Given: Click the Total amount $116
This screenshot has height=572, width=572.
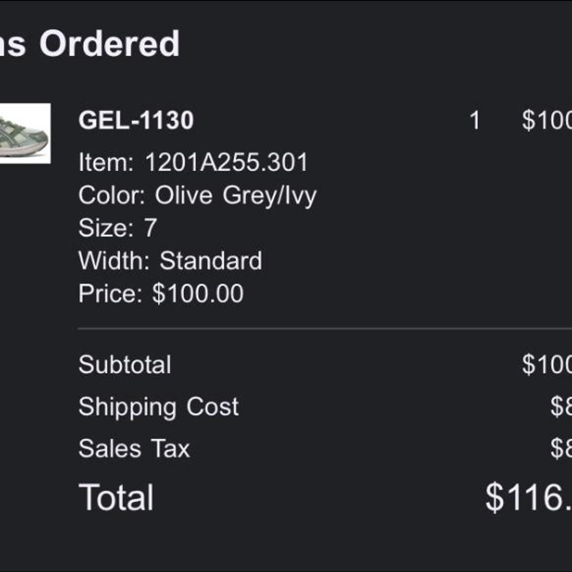Looking at the screenshot, I should click(x=528, y=497).
